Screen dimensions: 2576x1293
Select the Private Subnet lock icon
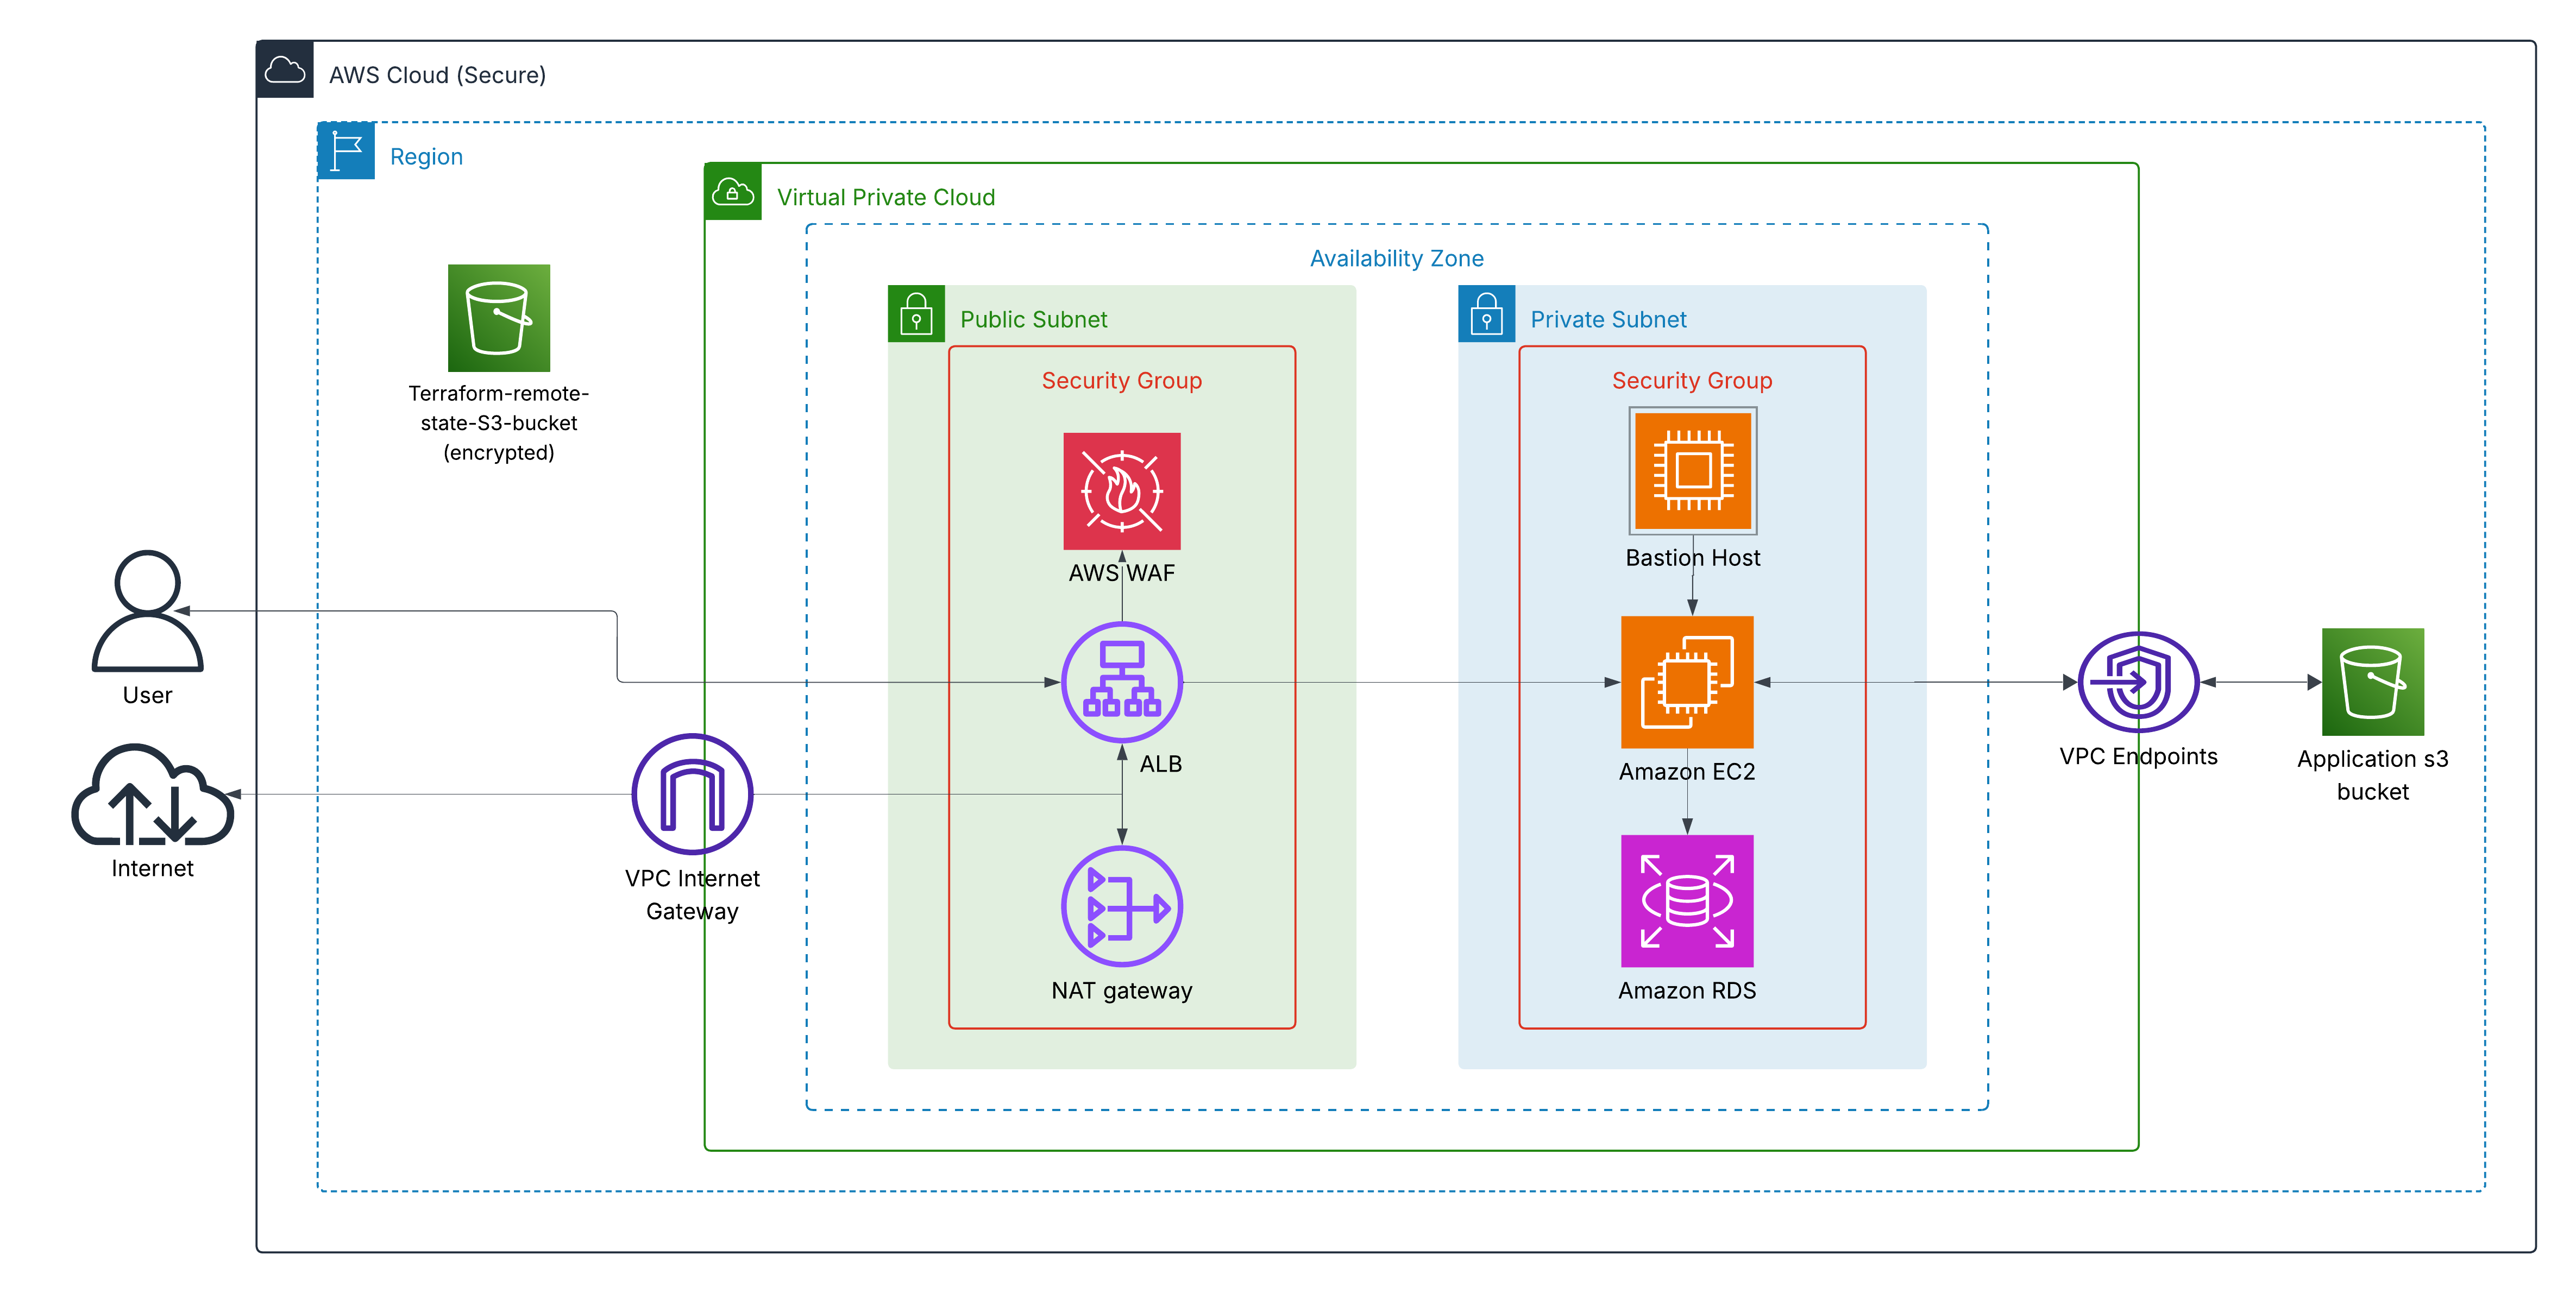(x=1486, y=314)
